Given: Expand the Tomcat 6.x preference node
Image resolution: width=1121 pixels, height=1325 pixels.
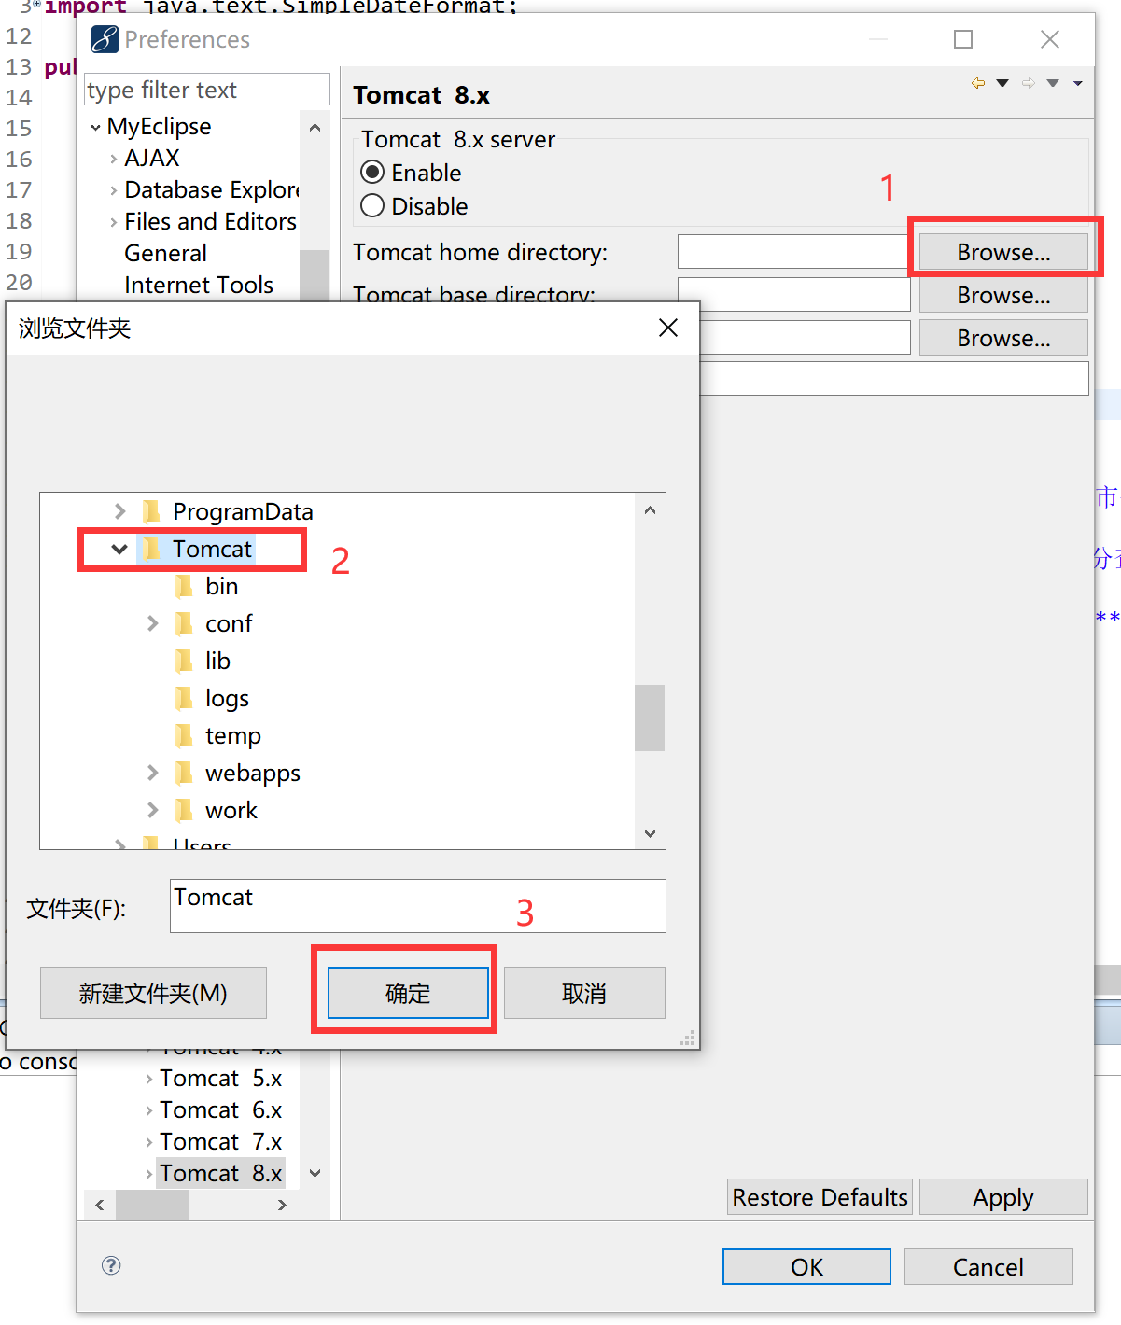Looking at the screenshot, I should (x=148, y=1111).
